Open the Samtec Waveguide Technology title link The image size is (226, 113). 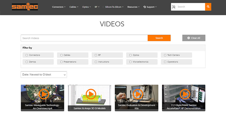[x=42, y=107]
